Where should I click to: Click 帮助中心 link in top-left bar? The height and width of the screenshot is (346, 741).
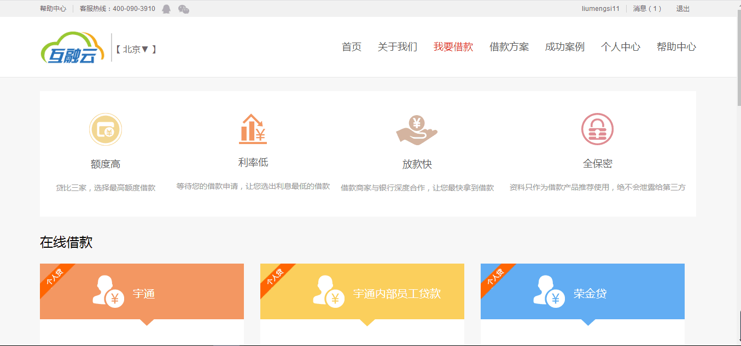click(x=53, y=9)
